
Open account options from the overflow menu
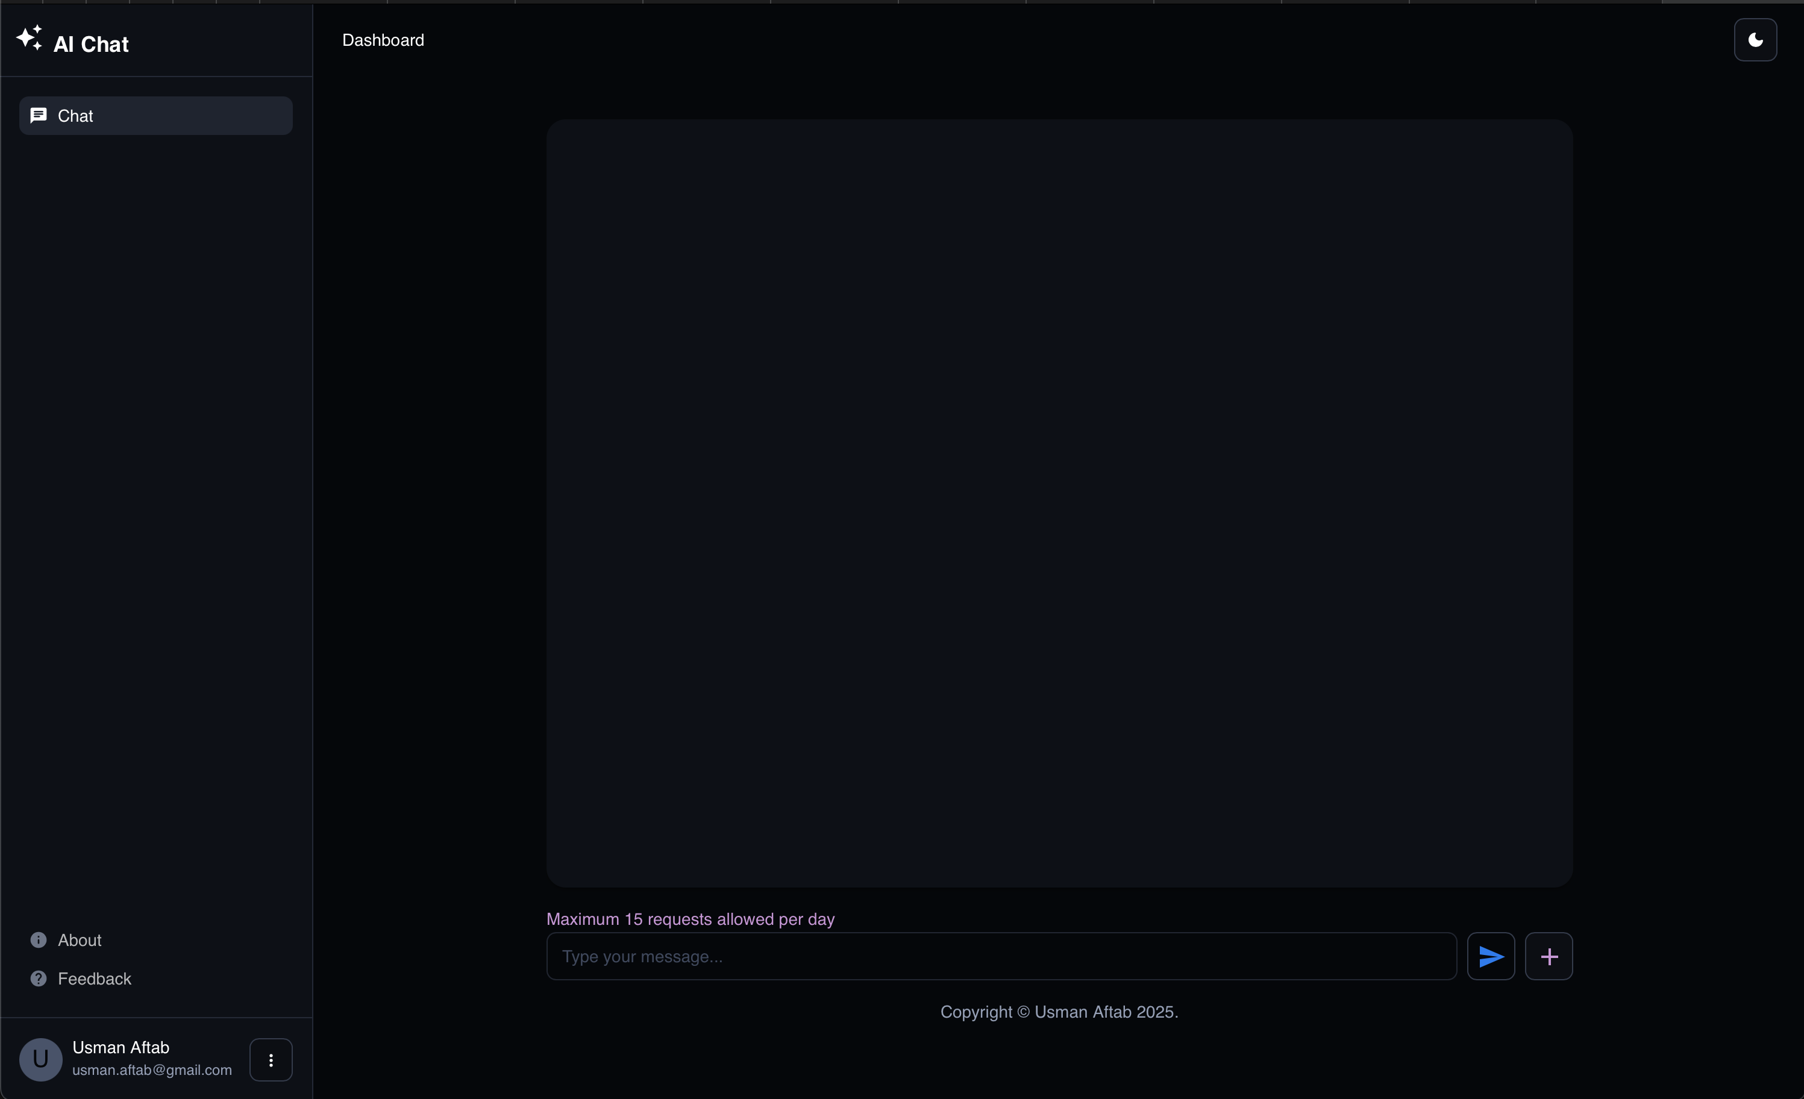270,1059
